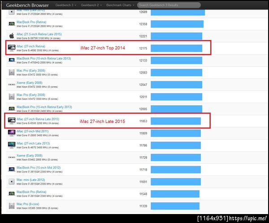Viewport: 269px width, 223px height.
Task: Click the score value 12133
Action: (143, 60)
